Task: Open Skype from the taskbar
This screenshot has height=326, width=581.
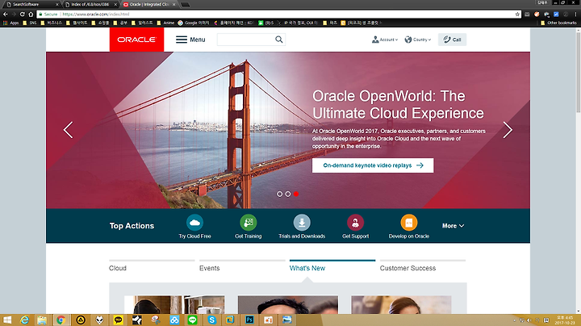Action: pyautogui.click(x=211, y=320)
